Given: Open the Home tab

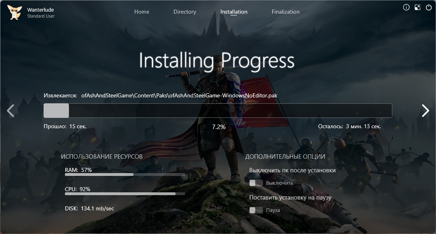Looking at the screenshot, I should pyautogui.click(x=141, y=12).
